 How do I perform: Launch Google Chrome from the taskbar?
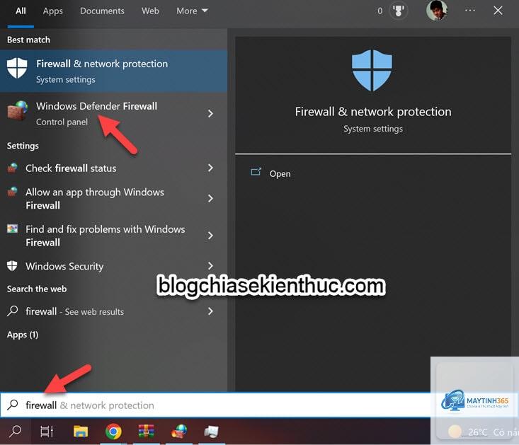point(113,432)
